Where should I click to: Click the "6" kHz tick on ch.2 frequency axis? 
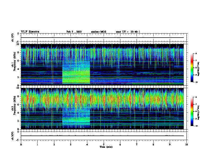point(19,105)
